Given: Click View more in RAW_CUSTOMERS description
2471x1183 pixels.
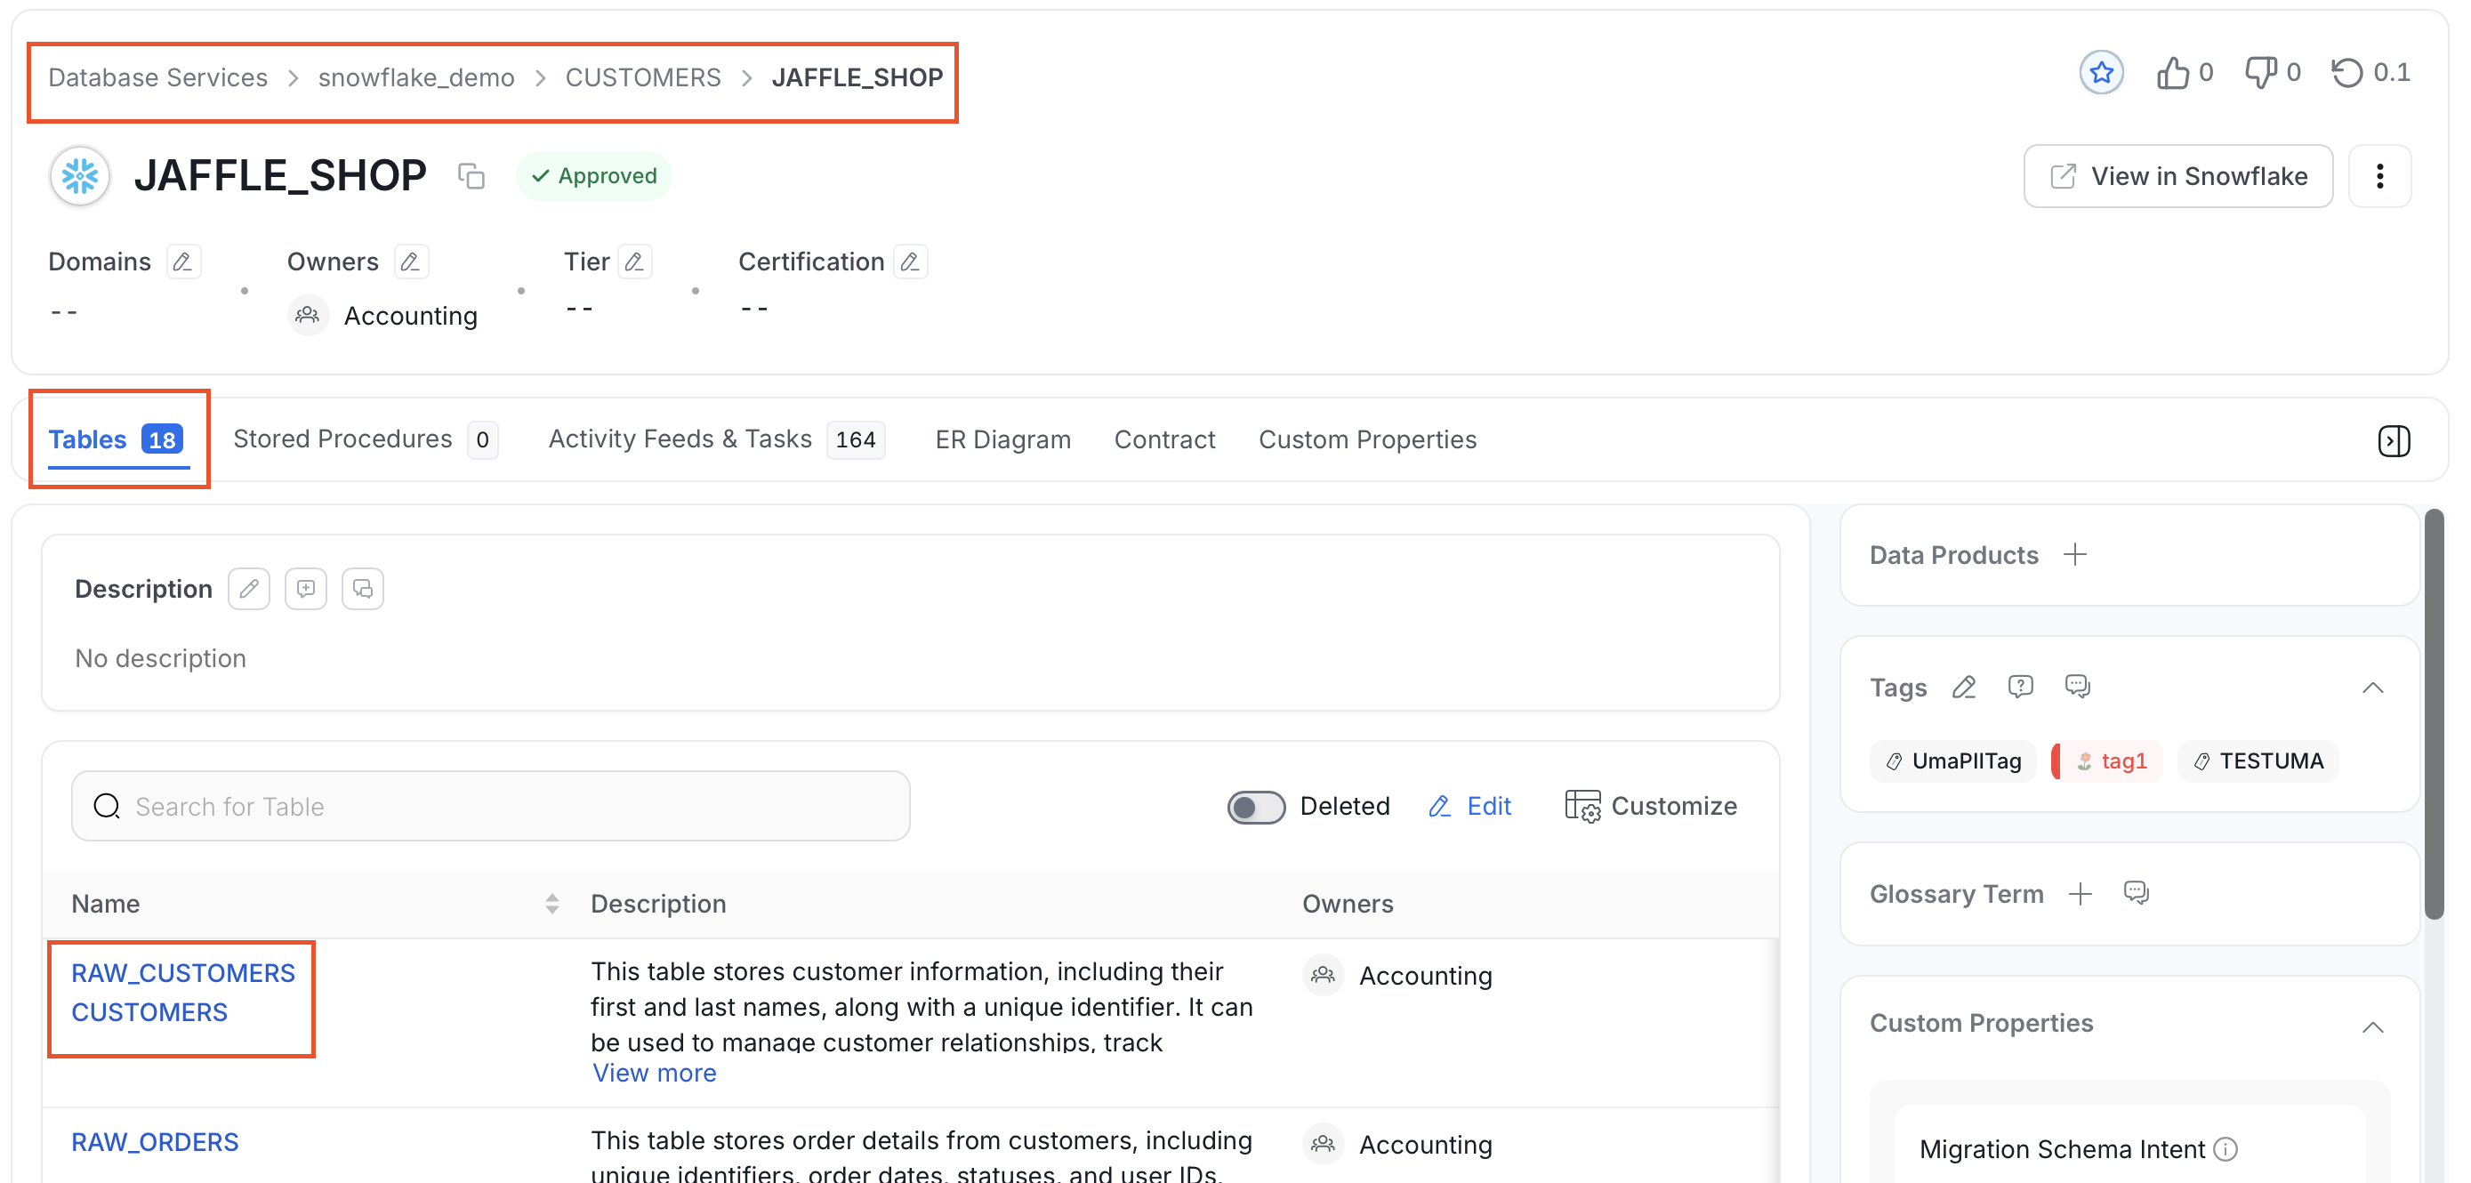Looking at the screenshot, I should pyautogui.click(x=654, y=1074).
